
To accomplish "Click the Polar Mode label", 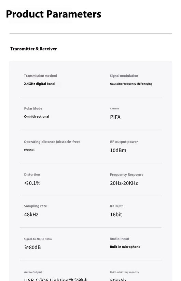I will (x=33, y=108).
